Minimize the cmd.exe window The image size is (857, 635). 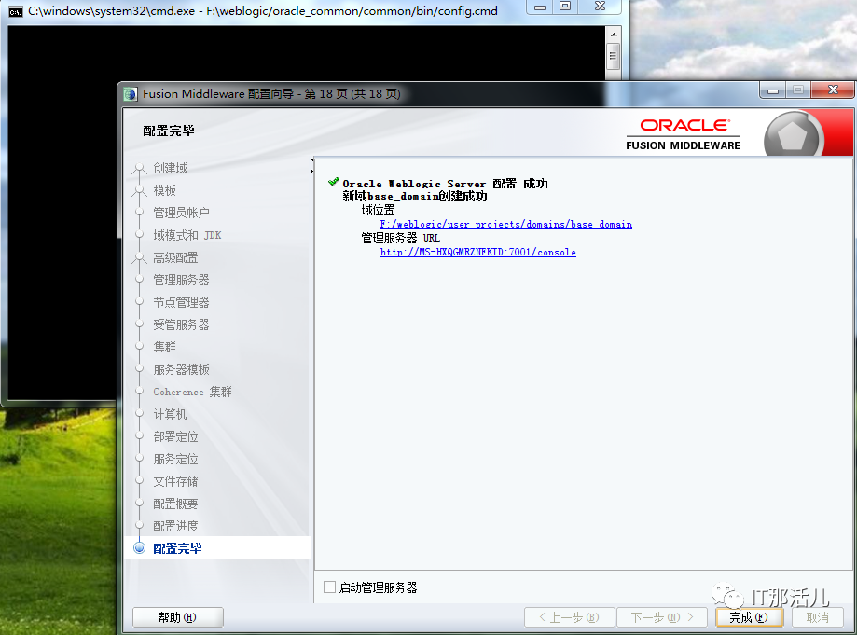click(x=540, y=7)
